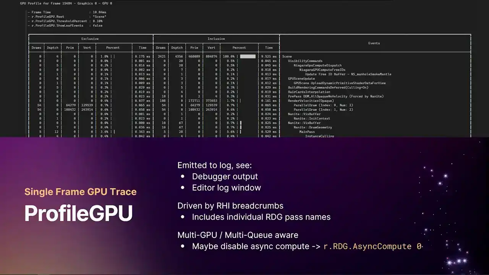Click the Single Frame GPU Trace subtitle
Image resolution: width=489 pixels, height=275 pixels.
(80, 192)
